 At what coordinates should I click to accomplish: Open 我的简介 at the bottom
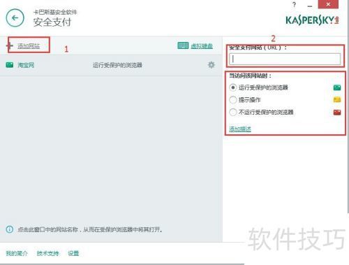coord(17,253)
